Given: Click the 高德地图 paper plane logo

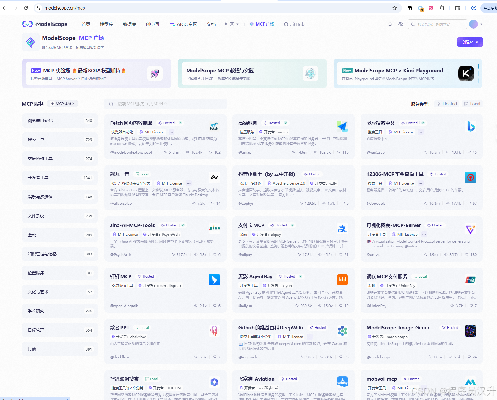Looking at the screenshot, I should click(x=342, y=126).
